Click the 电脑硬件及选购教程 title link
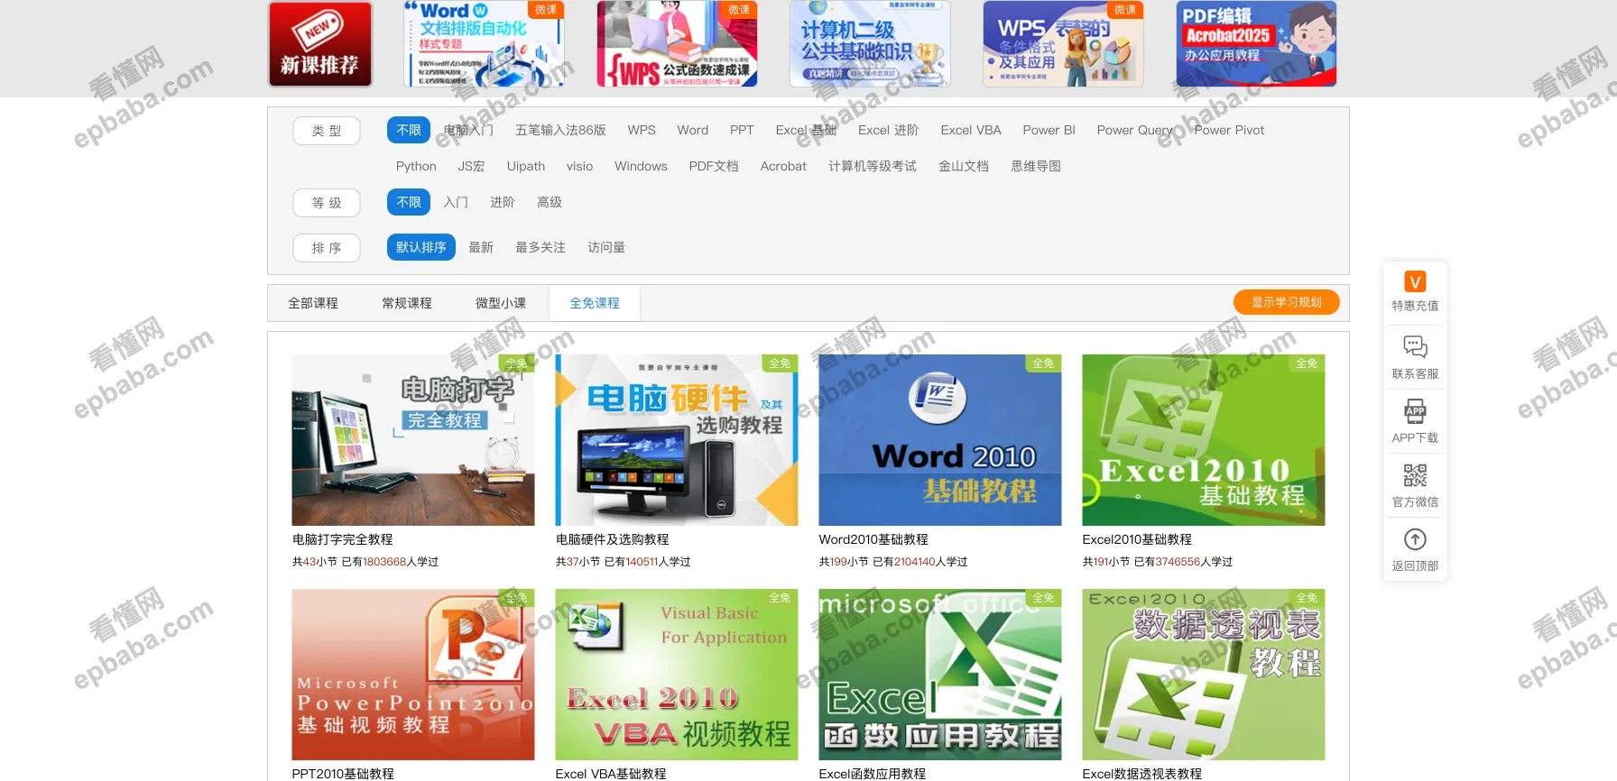Screen dimensions: 1617x781 [x=613, y=539]
